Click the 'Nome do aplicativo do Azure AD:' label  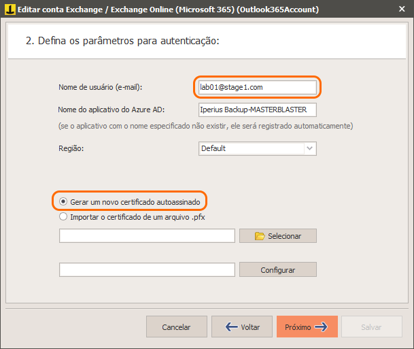point(111,110)
